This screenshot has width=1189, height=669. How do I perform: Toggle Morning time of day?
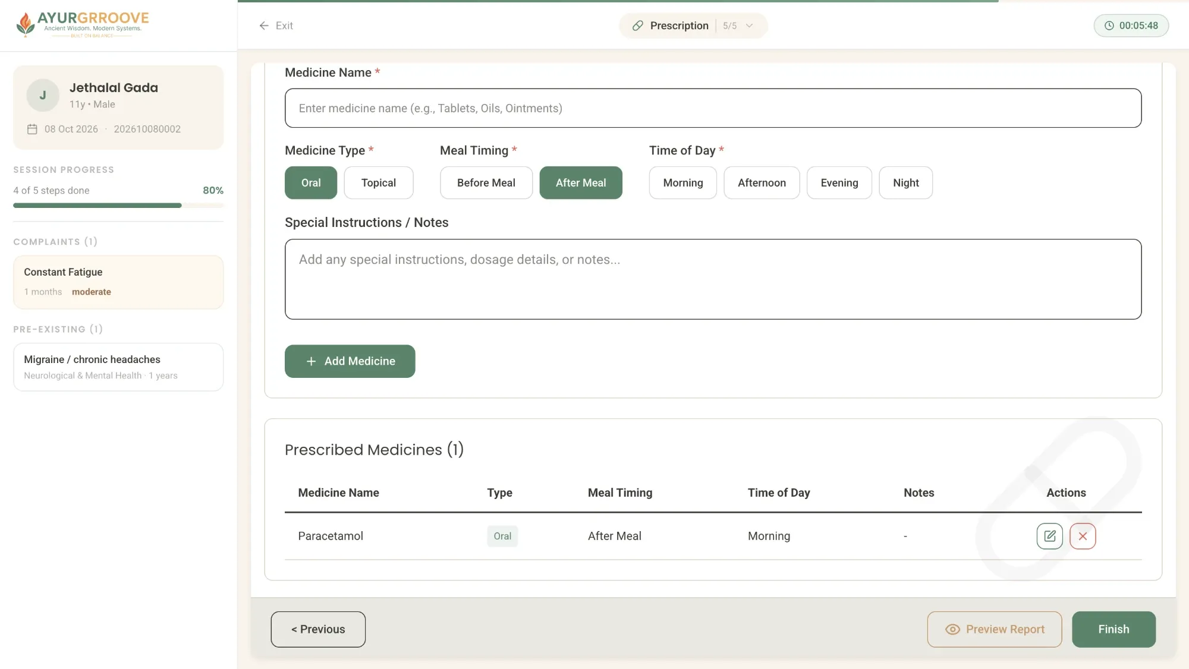(x=683, y=183)
